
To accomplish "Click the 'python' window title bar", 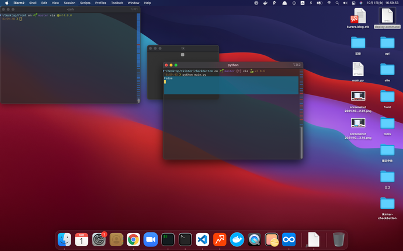I will (233, 65).
